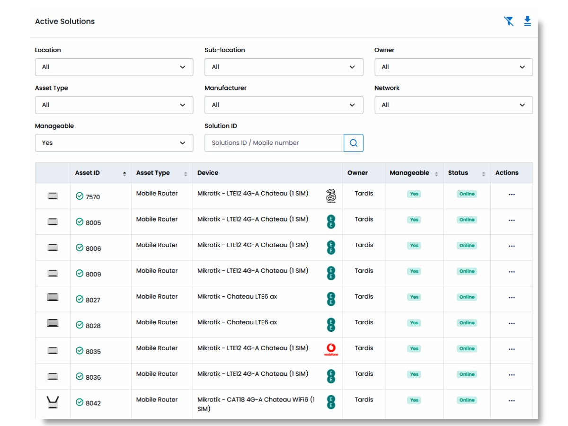The height and width of the screenshot is (426, 568).
Task: Expand the Manufacturer dropdown
Action: pos(284,105)
